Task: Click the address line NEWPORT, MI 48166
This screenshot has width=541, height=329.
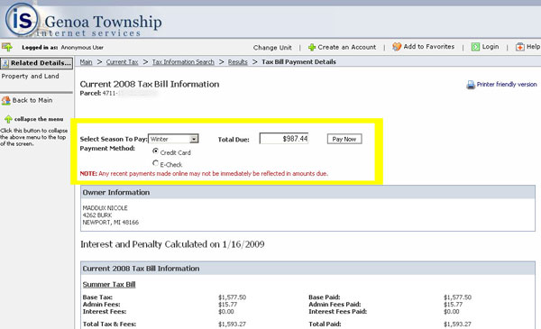Action: pyautogui.click(x=110, y=223)
